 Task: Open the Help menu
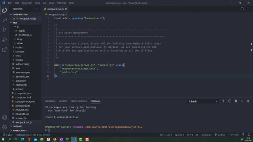[x=71, y=3]
